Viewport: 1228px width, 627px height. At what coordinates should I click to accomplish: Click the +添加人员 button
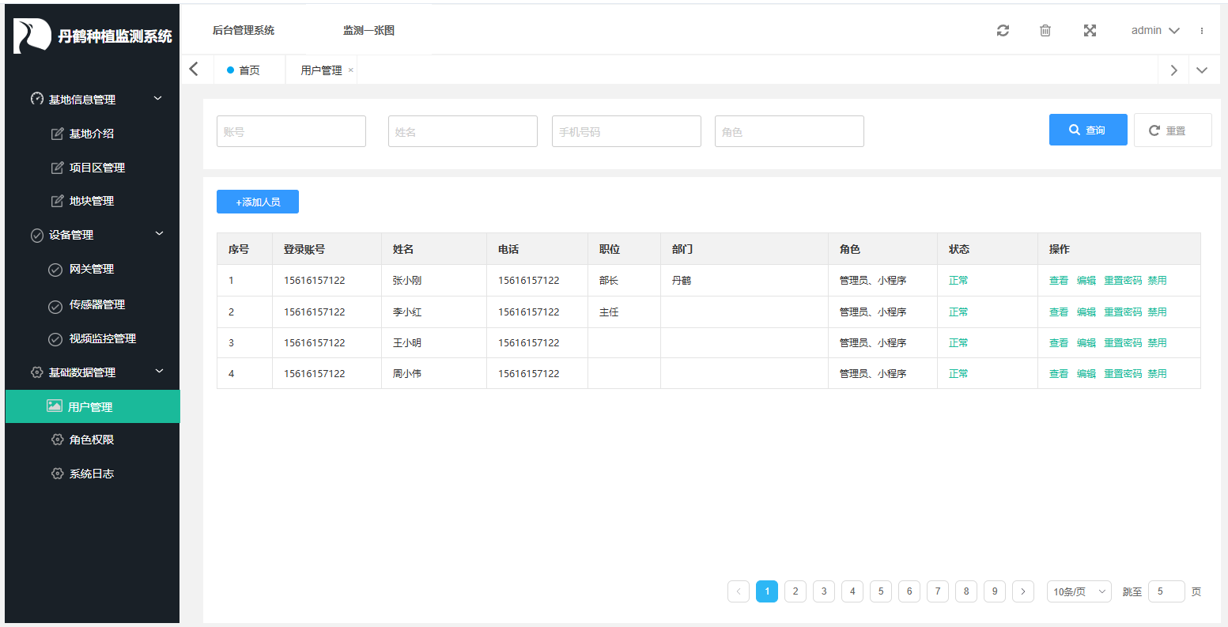pos(258,202)
